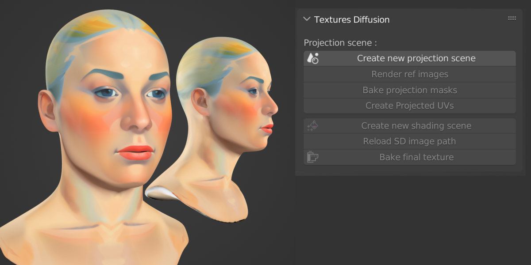This screenshot has height=265, width=531.
Task: Click the projection scene icon on Create new projection scene
Action: 312,58
